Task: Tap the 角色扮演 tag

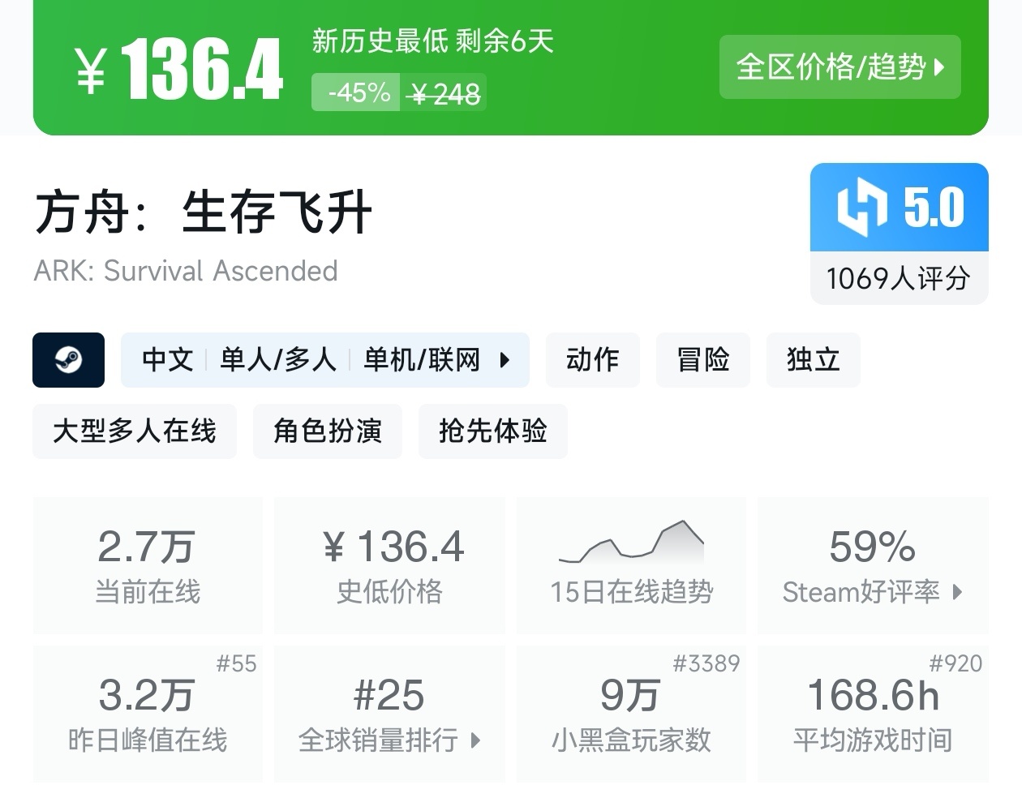Action: tap(328, 431)
